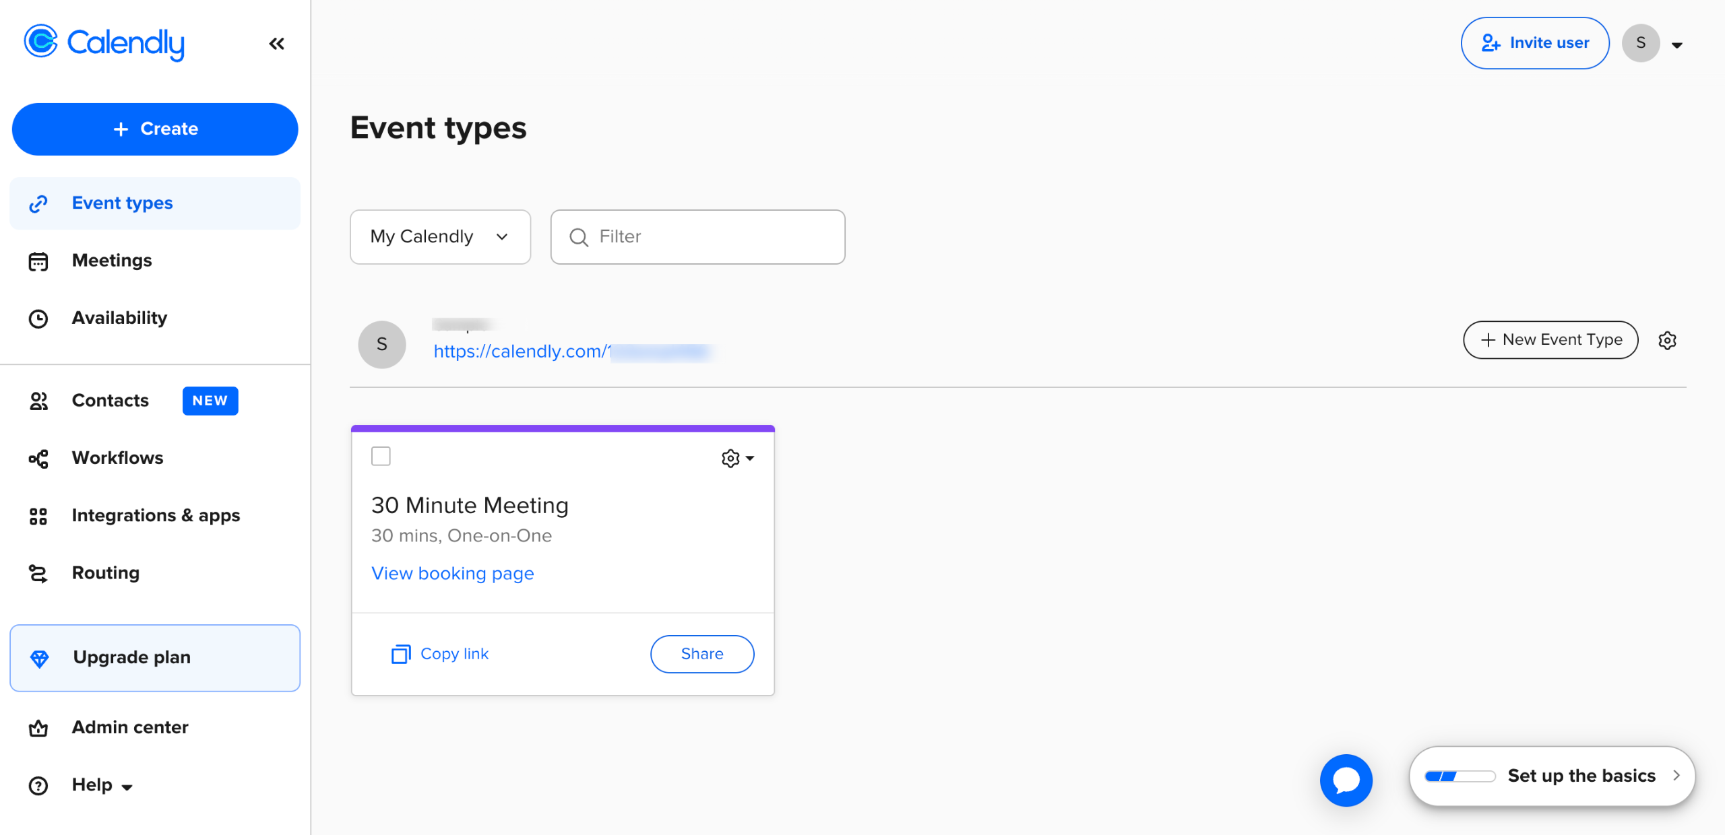Click the Workflows icon in sidebar
1725x835 pixels.
tap(38, 459)
